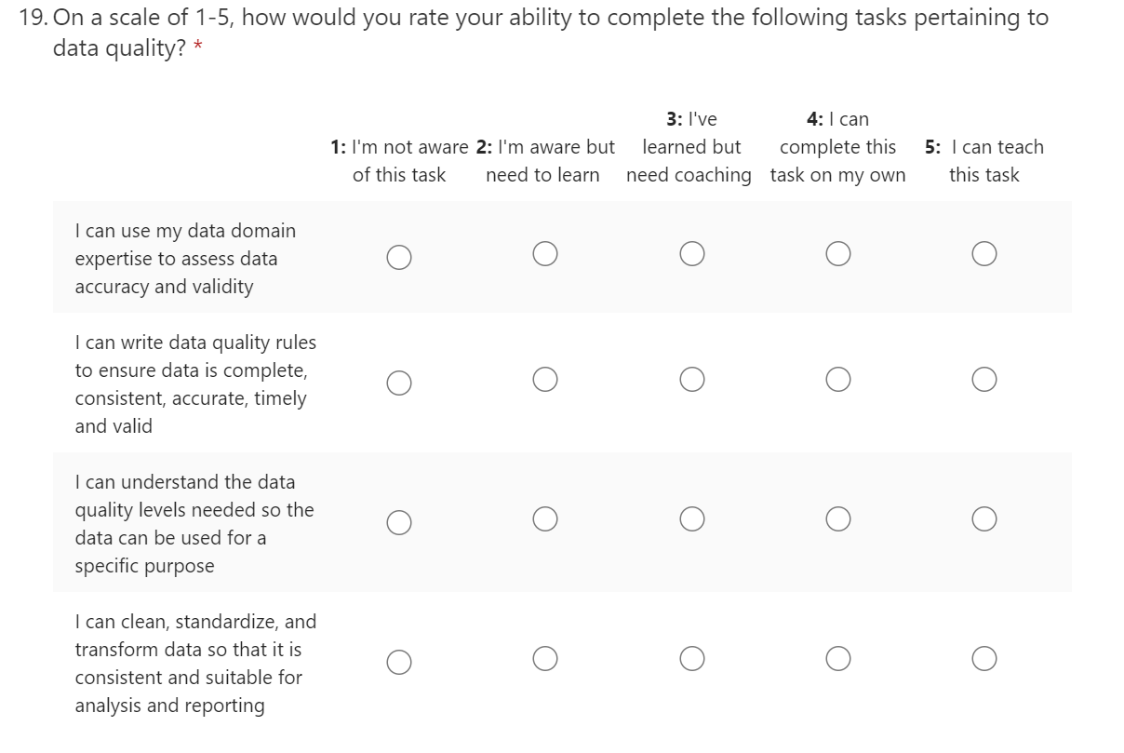The height and width of the screenshot is (753, 1124).
Task: Pick 5 for cleaning and transforming data
Action: point(984,658)
